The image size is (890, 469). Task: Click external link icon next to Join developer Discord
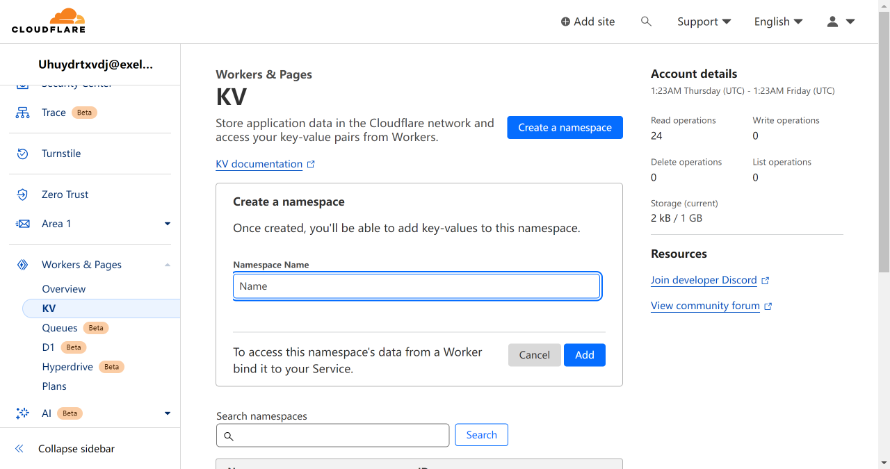click(766, 281)
